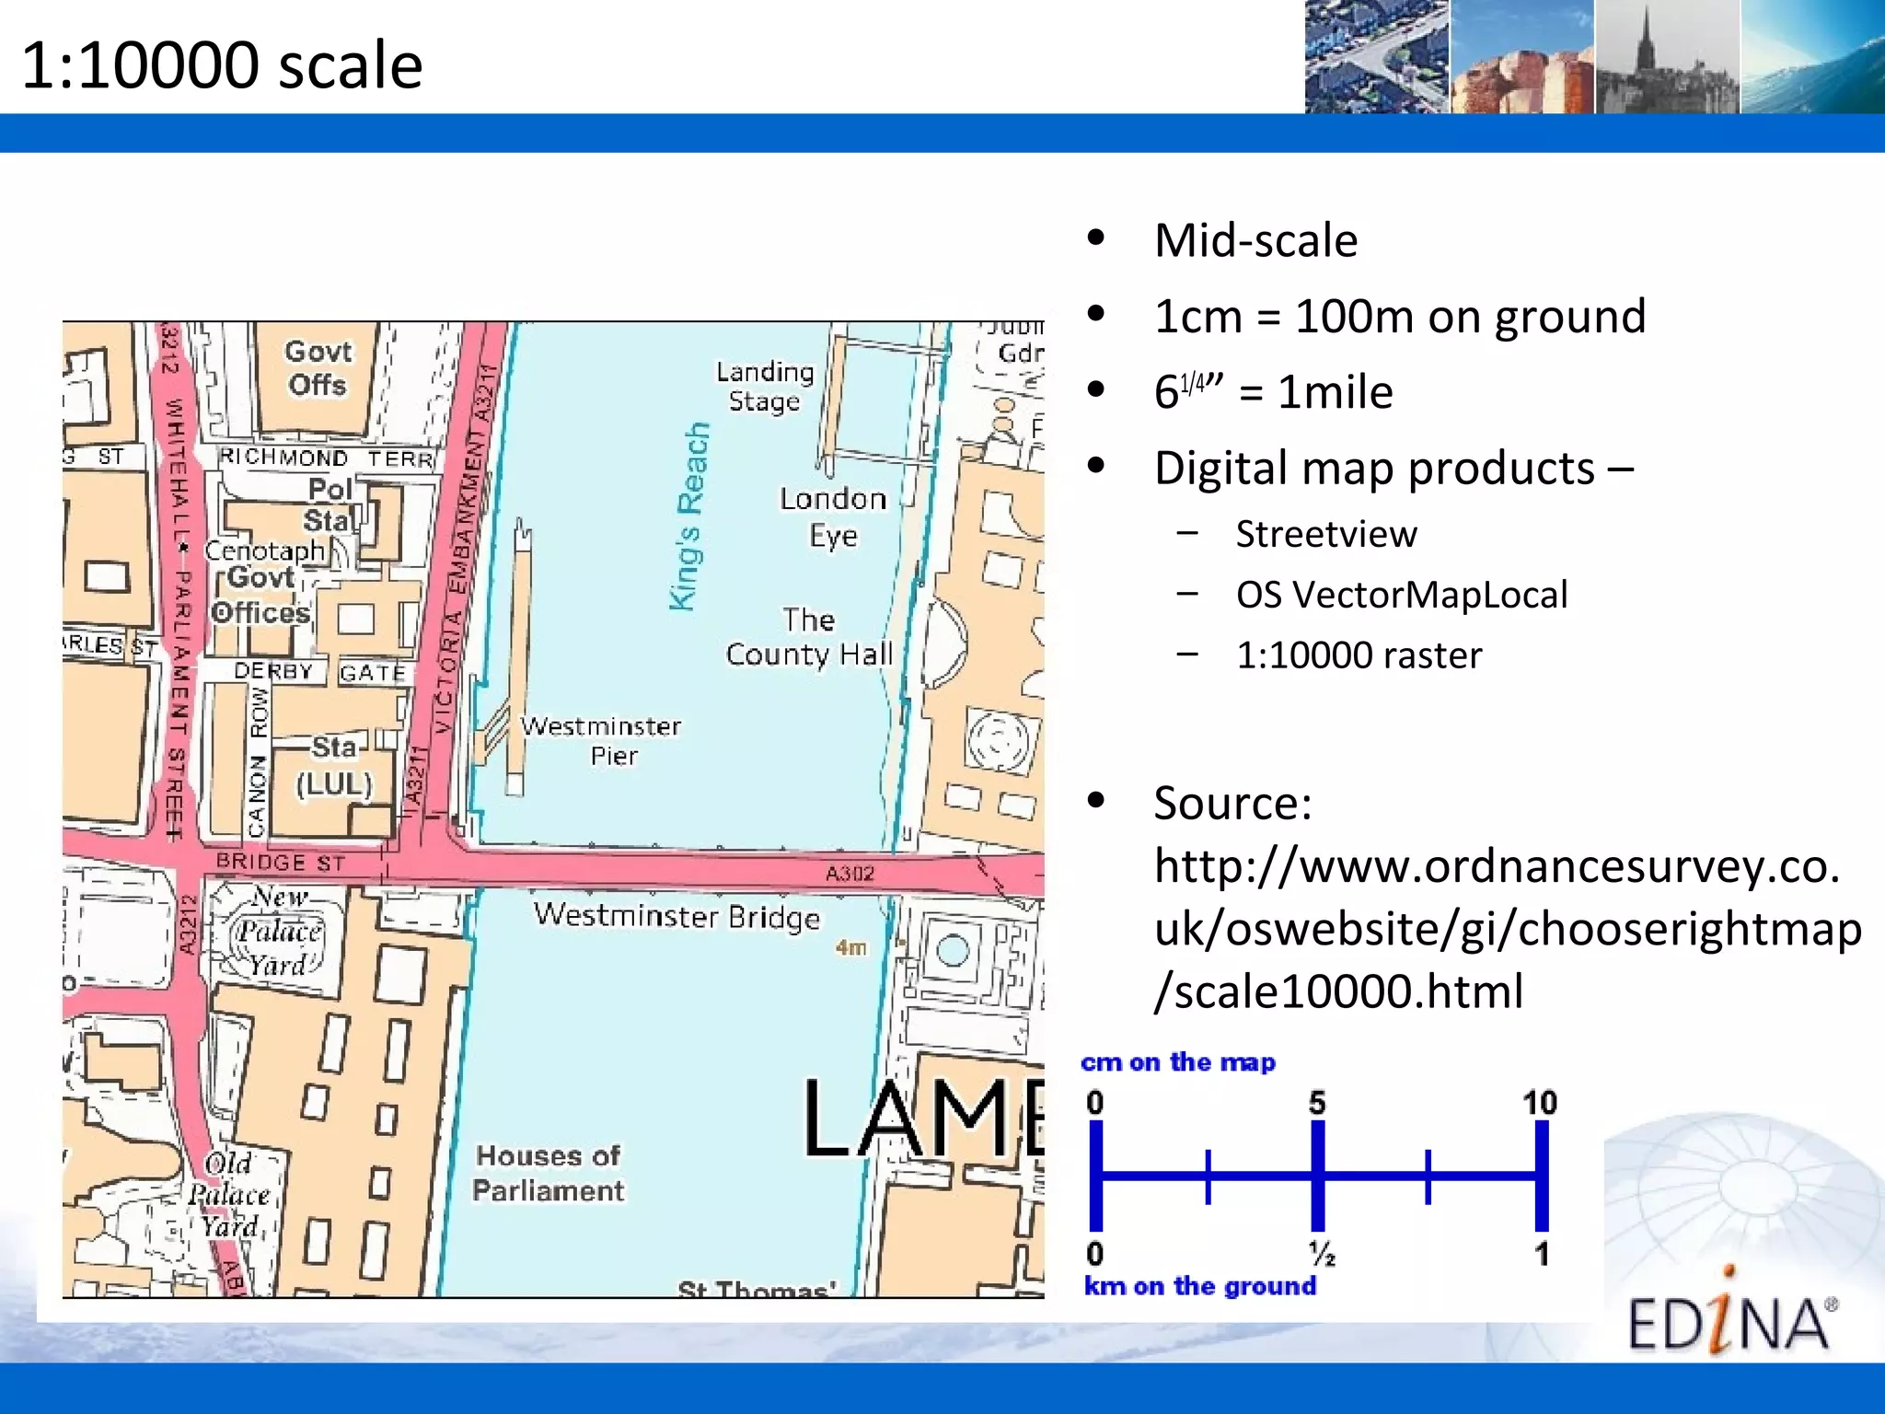Viewport: 1885px width, 1414px height.
Task: Click the large 'LAME' district lettering
Action: tap(924, 1117)
